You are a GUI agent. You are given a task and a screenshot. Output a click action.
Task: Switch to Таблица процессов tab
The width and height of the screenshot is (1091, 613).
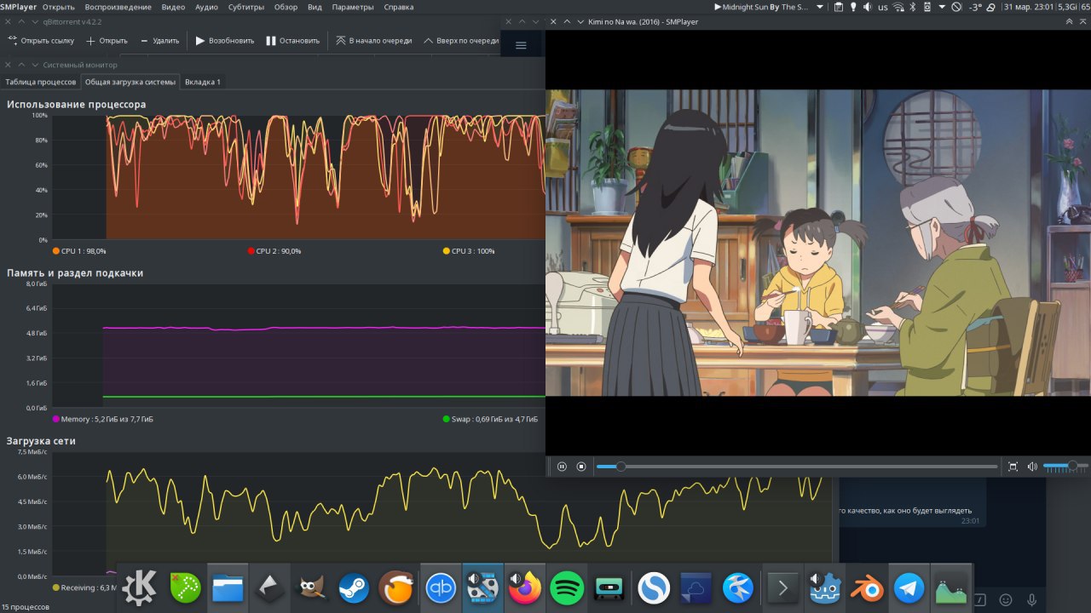[x=40, y=82]
